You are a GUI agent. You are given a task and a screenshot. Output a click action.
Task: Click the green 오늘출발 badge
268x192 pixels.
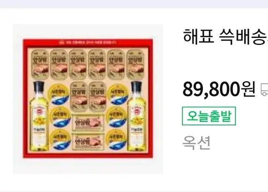[209, 116]
